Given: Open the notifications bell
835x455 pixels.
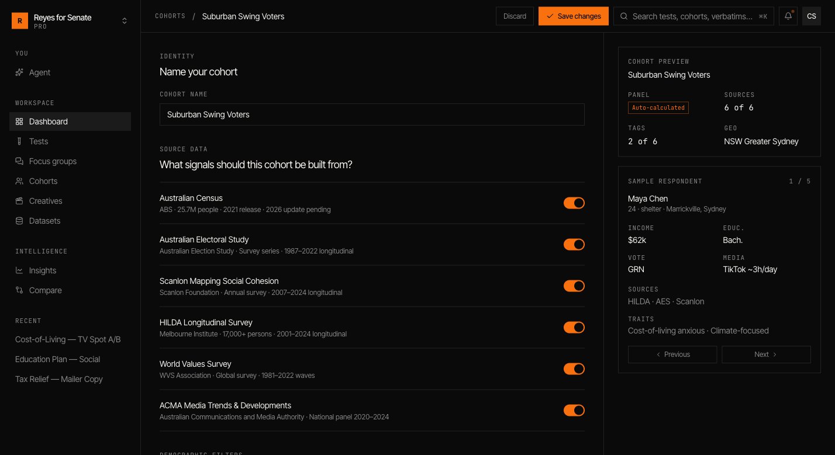Looking at the screenshot, I should pyautogui.click(x=788, y=16).
